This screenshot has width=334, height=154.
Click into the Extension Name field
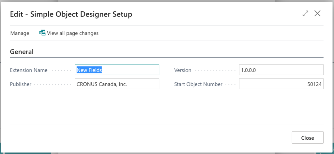coord(117,70)
